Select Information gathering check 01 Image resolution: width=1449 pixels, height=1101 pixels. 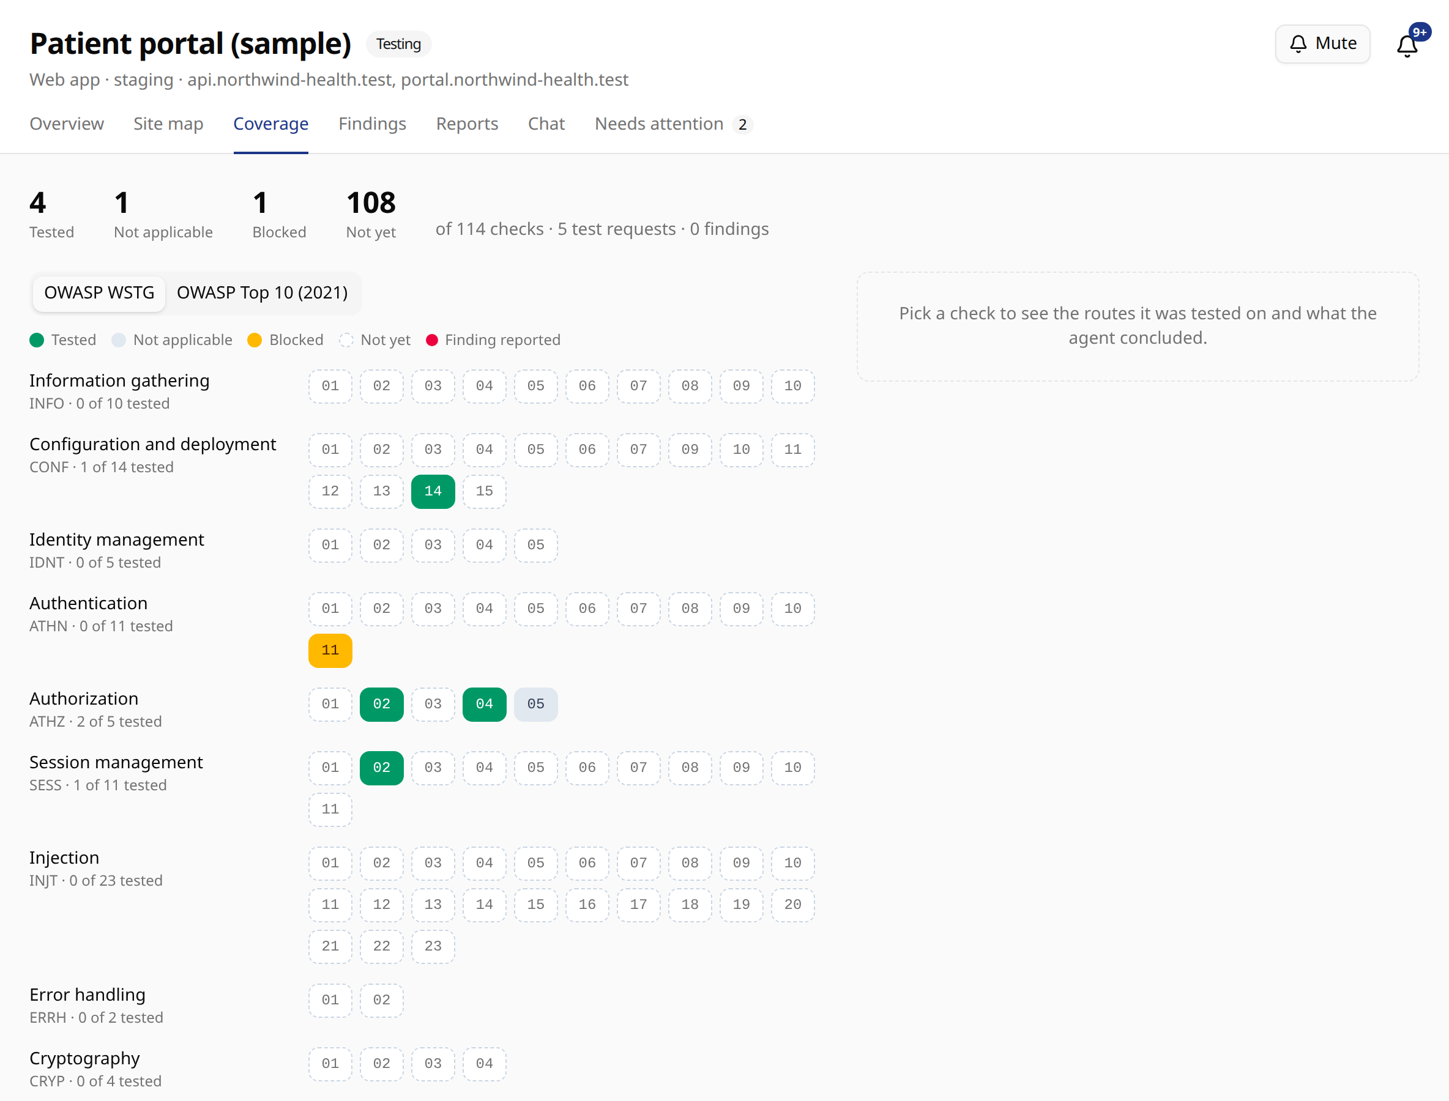(330, 387)
